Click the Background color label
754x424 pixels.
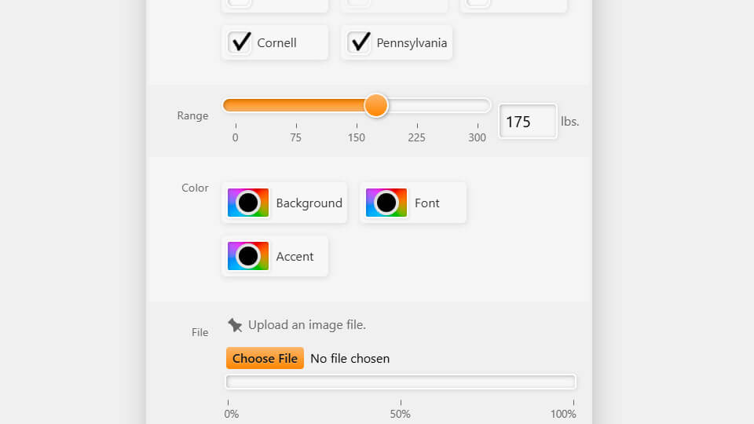point(309,203)
